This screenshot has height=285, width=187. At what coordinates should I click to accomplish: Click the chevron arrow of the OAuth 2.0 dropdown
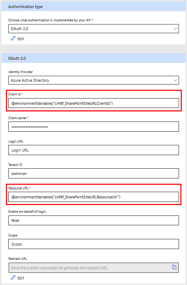coord(175,29)
